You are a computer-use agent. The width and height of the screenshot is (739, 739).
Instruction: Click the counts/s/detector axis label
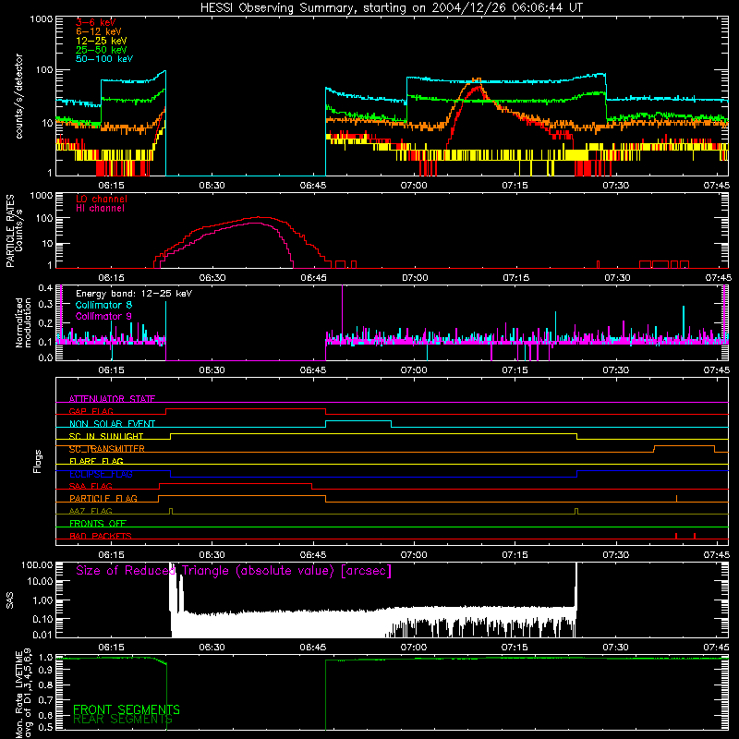(18, 96)
